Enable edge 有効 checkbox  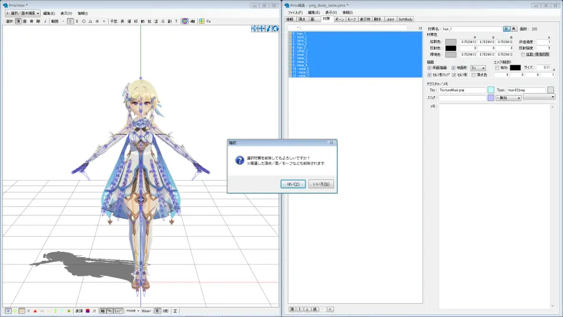point(497,68)
